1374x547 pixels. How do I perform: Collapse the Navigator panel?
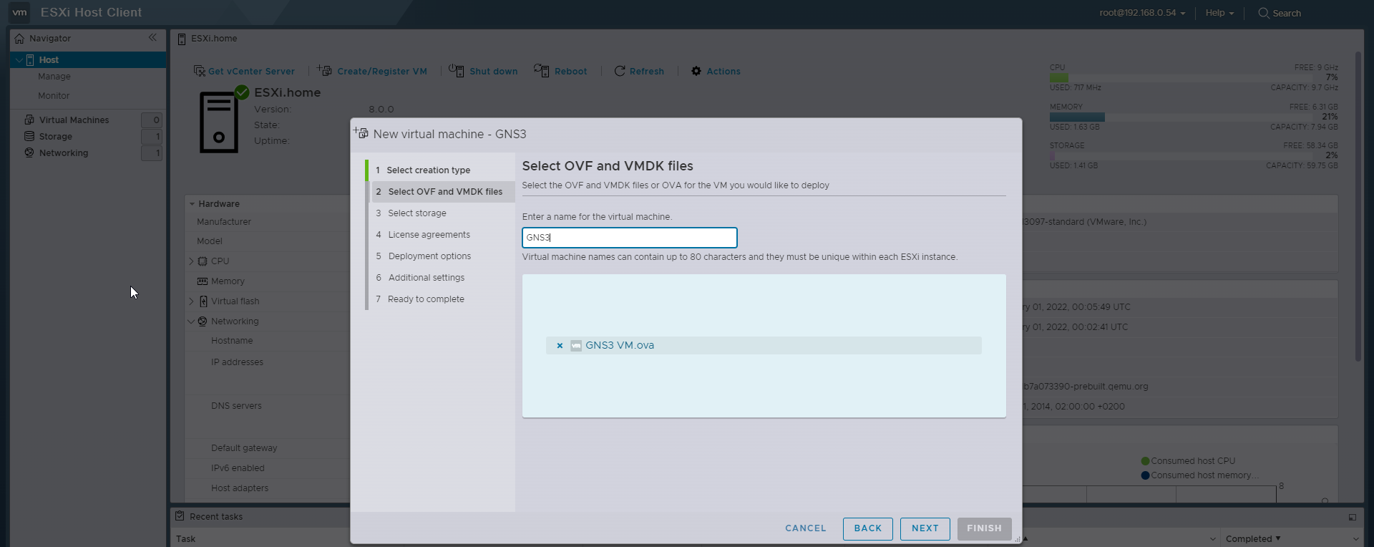pos(152,38)
